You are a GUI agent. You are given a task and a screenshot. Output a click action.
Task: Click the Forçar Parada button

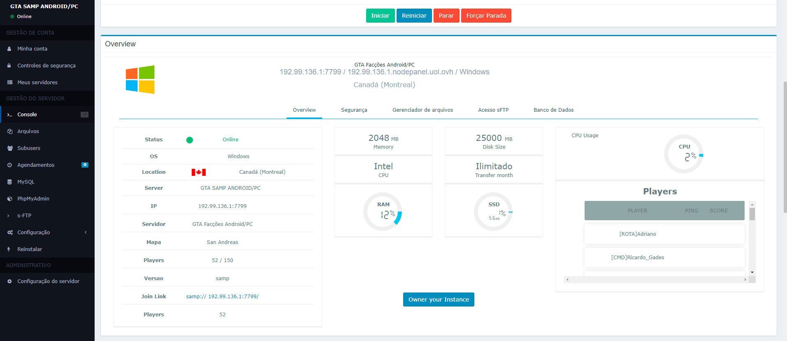[486, 16]
